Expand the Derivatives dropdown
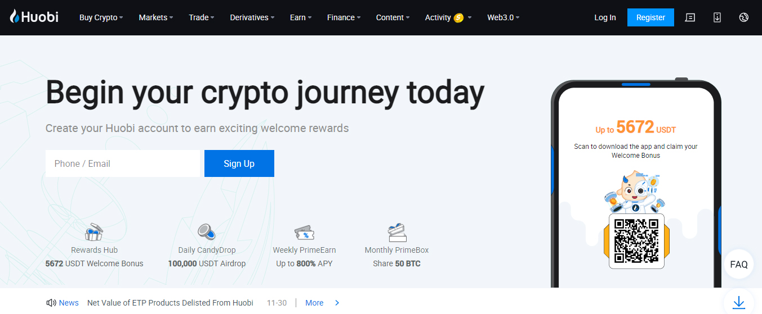Screen dimensions: 762x314 (x=252, y=17)
